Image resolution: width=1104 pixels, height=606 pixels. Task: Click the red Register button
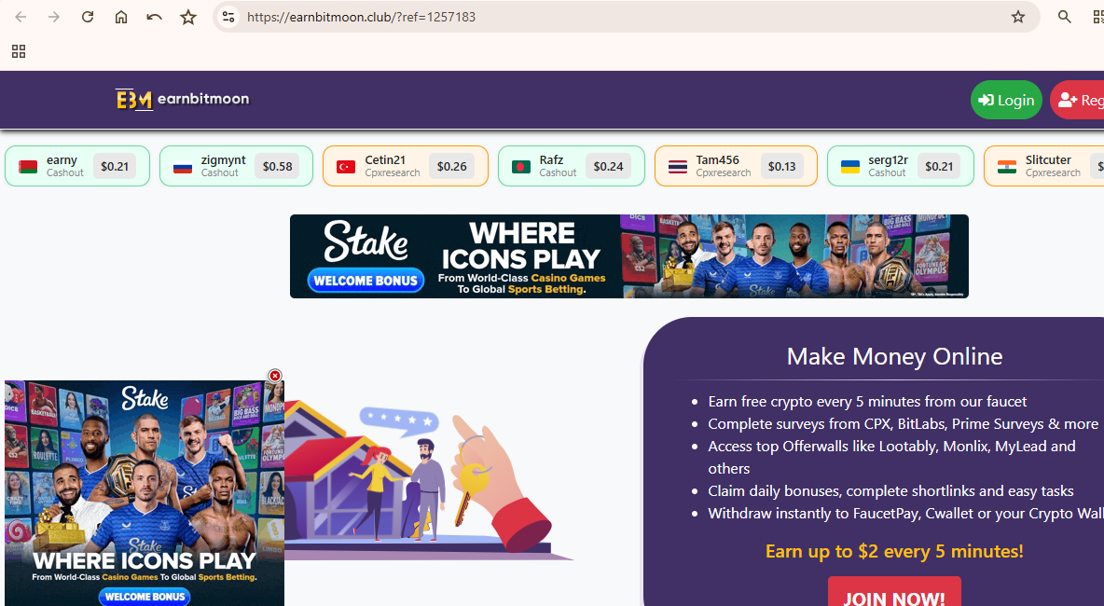[x=1077, y=100]
